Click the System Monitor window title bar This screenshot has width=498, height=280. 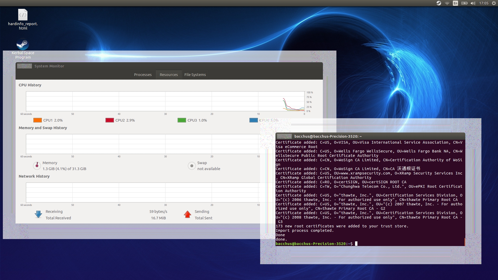pyautogui.click(x=169, y=66)
